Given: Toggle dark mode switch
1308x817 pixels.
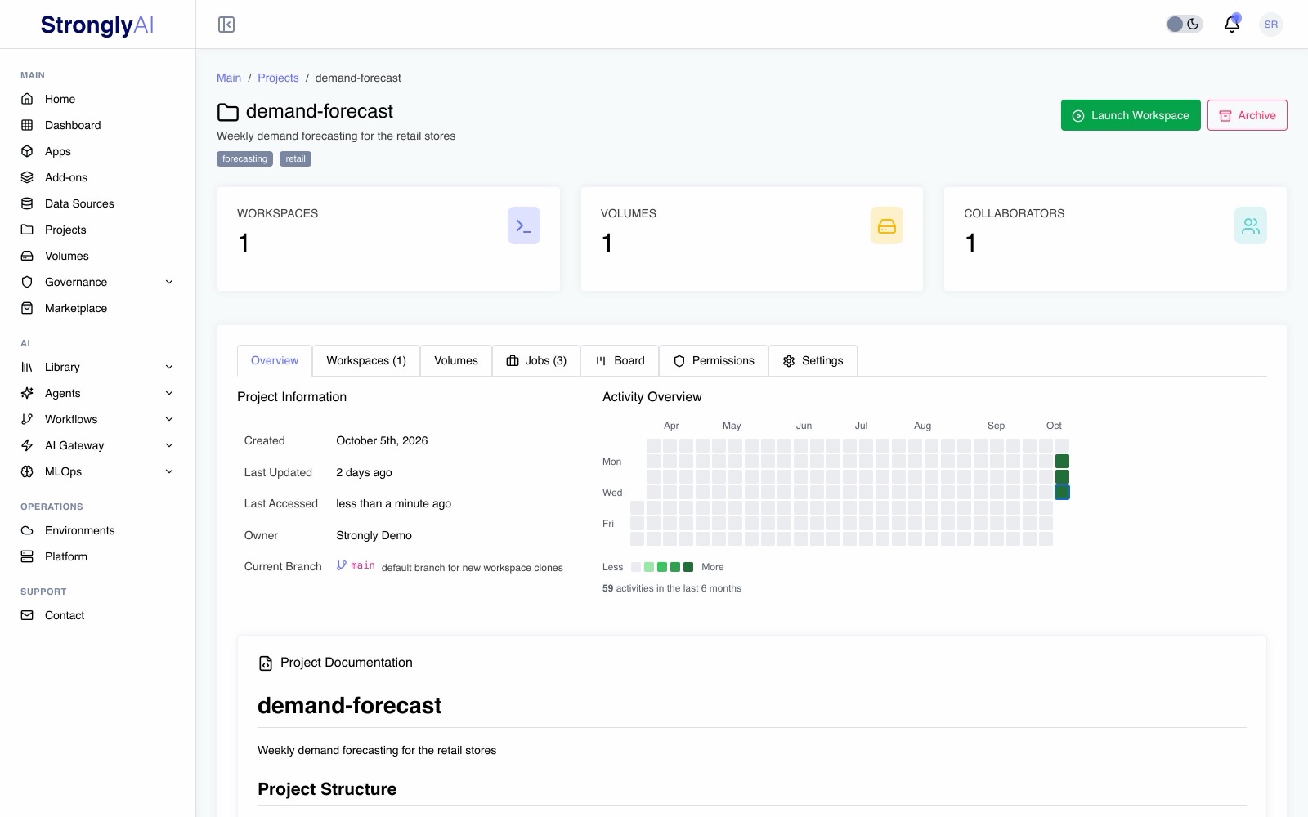Looking at the screenshot, I should pos(1184,25).
